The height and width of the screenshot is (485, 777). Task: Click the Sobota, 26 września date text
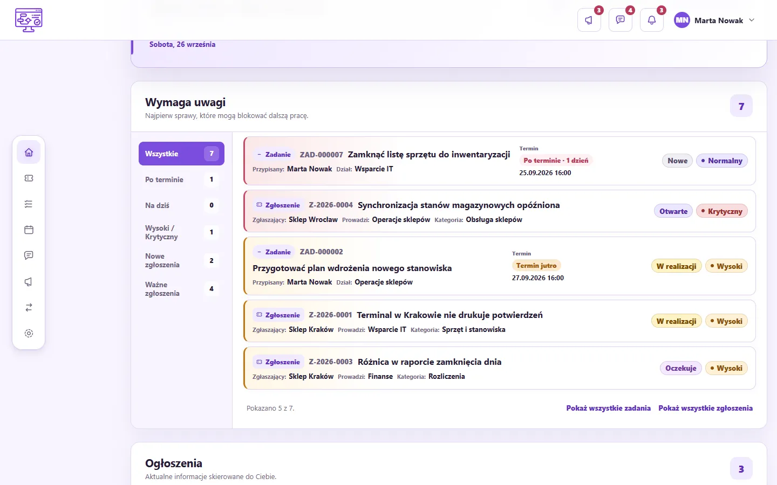pyautogui.click(x=182, y=44)
